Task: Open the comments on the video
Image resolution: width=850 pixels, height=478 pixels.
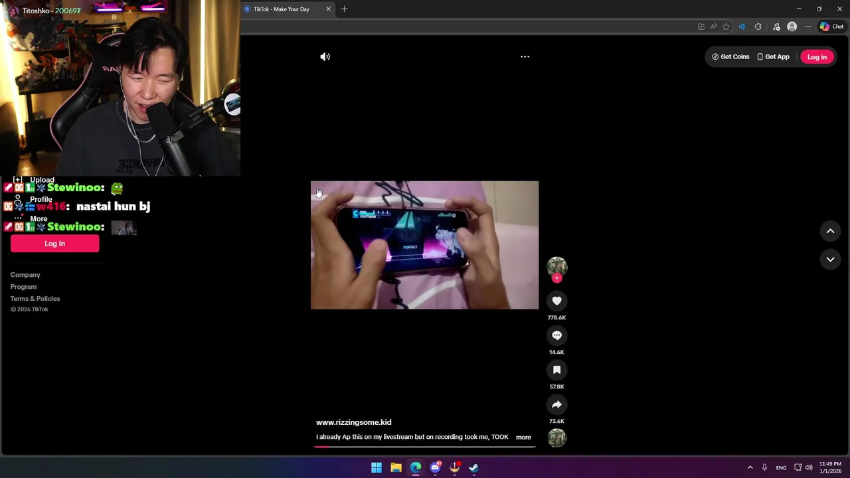Action: (556, 335)
